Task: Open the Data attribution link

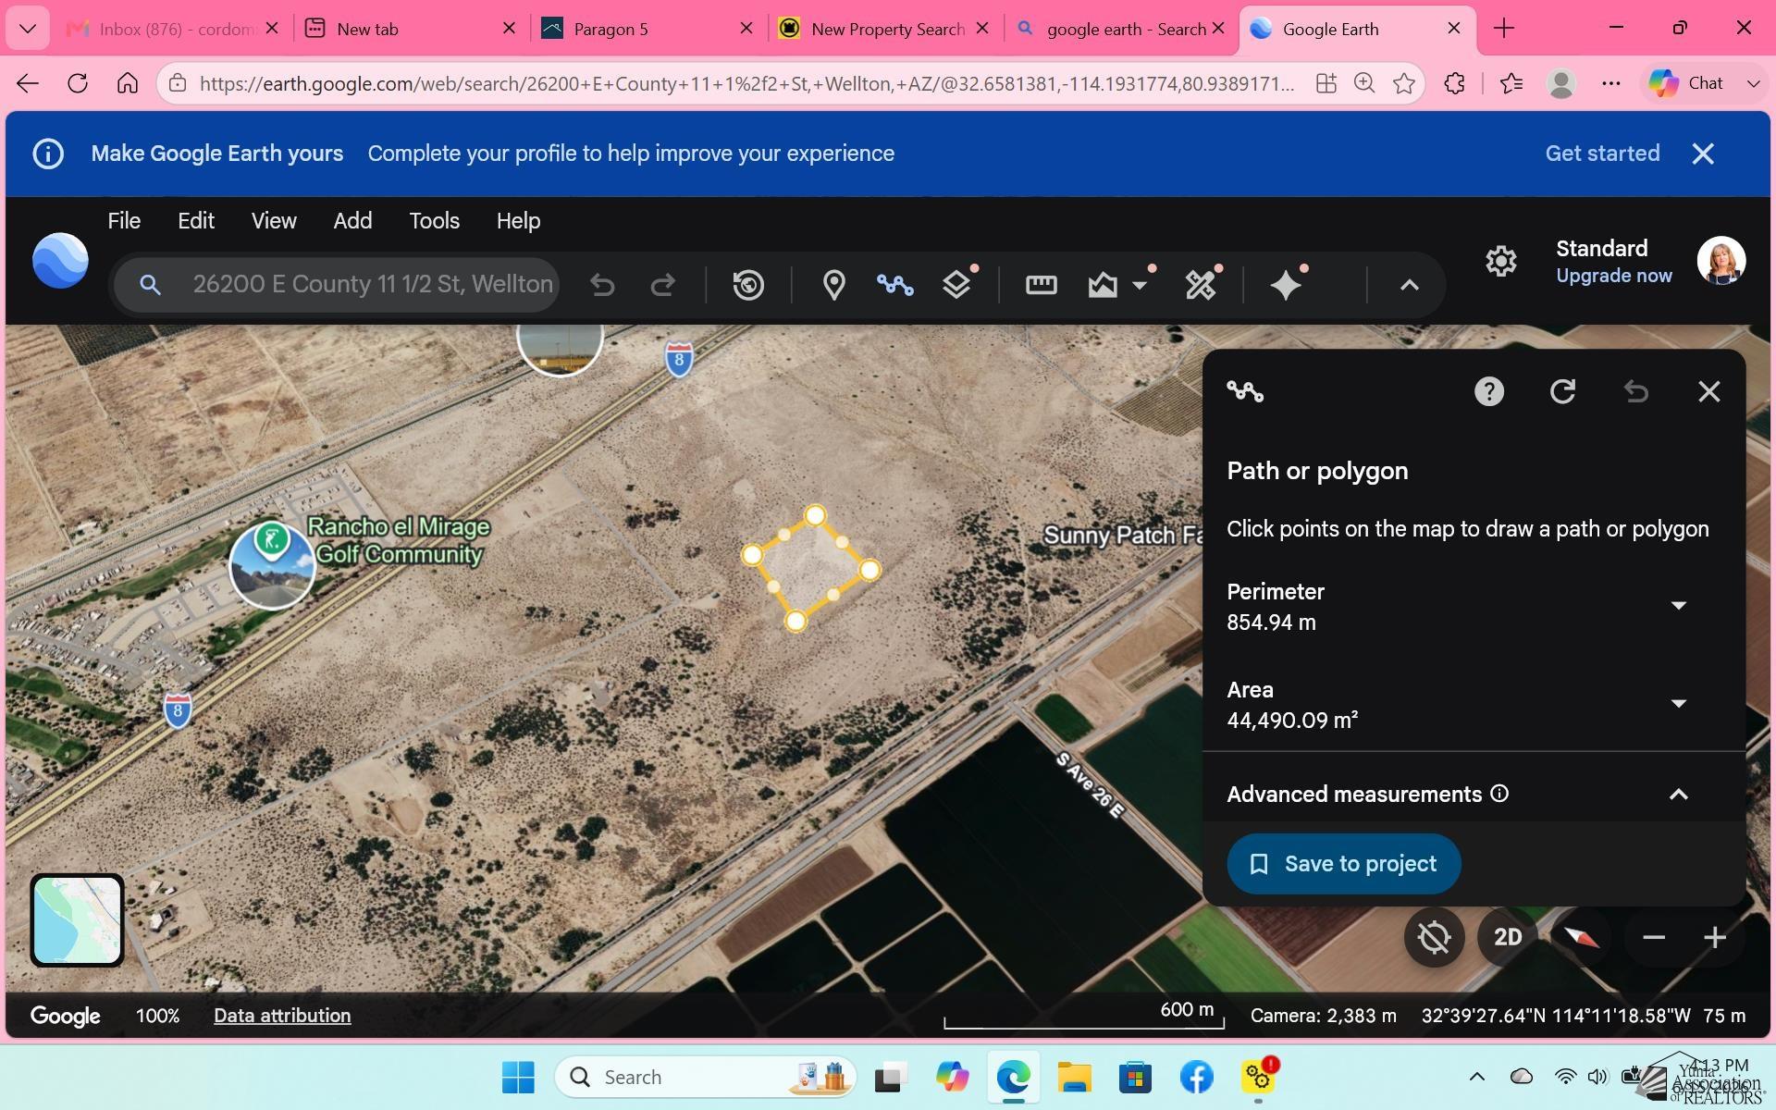Action: [x=282, y=1016]
